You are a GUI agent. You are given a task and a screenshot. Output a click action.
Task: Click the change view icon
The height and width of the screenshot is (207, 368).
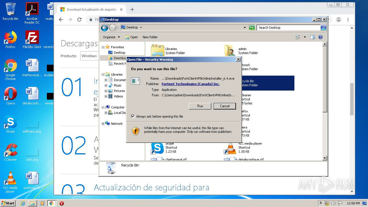(x=298, y=37)
